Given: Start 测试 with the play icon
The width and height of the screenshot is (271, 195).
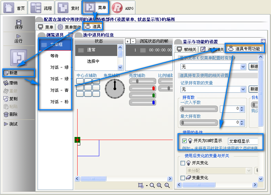Looking at the screenshot, I should 6,124.
